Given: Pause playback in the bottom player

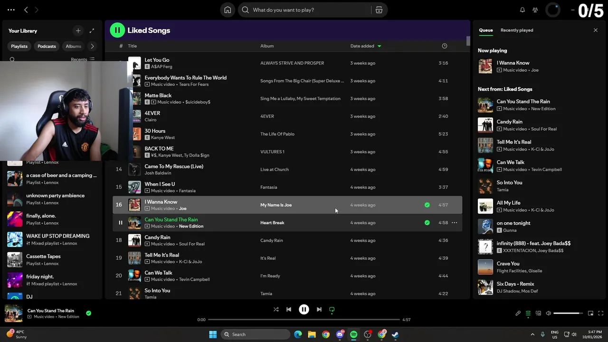Looking at the screenshot, I should (304, 309).
